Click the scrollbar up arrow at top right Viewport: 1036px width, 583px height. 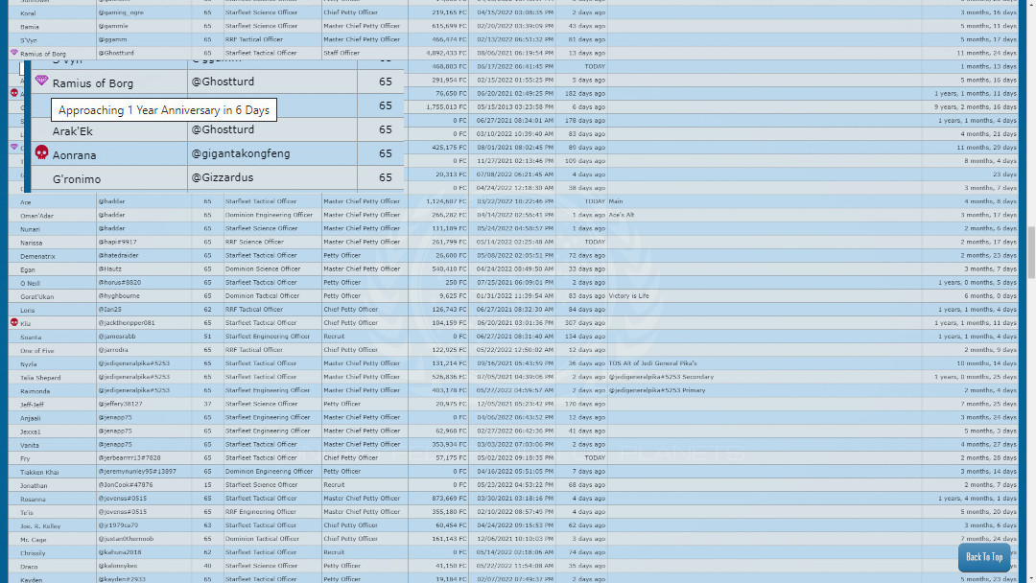tap(1031, 5)
